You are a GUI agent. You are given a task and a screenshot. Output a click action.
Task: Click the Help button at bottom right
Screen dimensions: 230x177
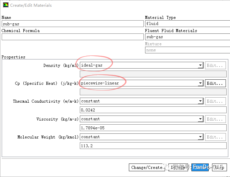tap(220, 167)
